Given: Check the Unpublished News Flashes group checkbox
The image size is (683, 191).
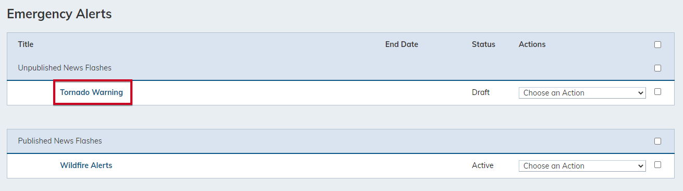Looking at the screenshot, I should pyautogui.click(x=657, y=68).
